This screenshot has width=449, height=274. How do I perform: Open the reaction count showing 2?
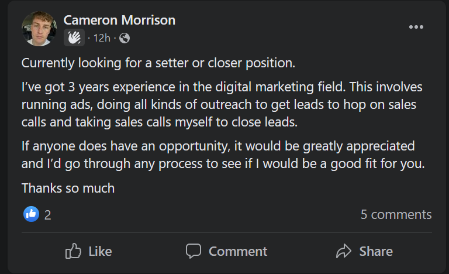(47, 215)
